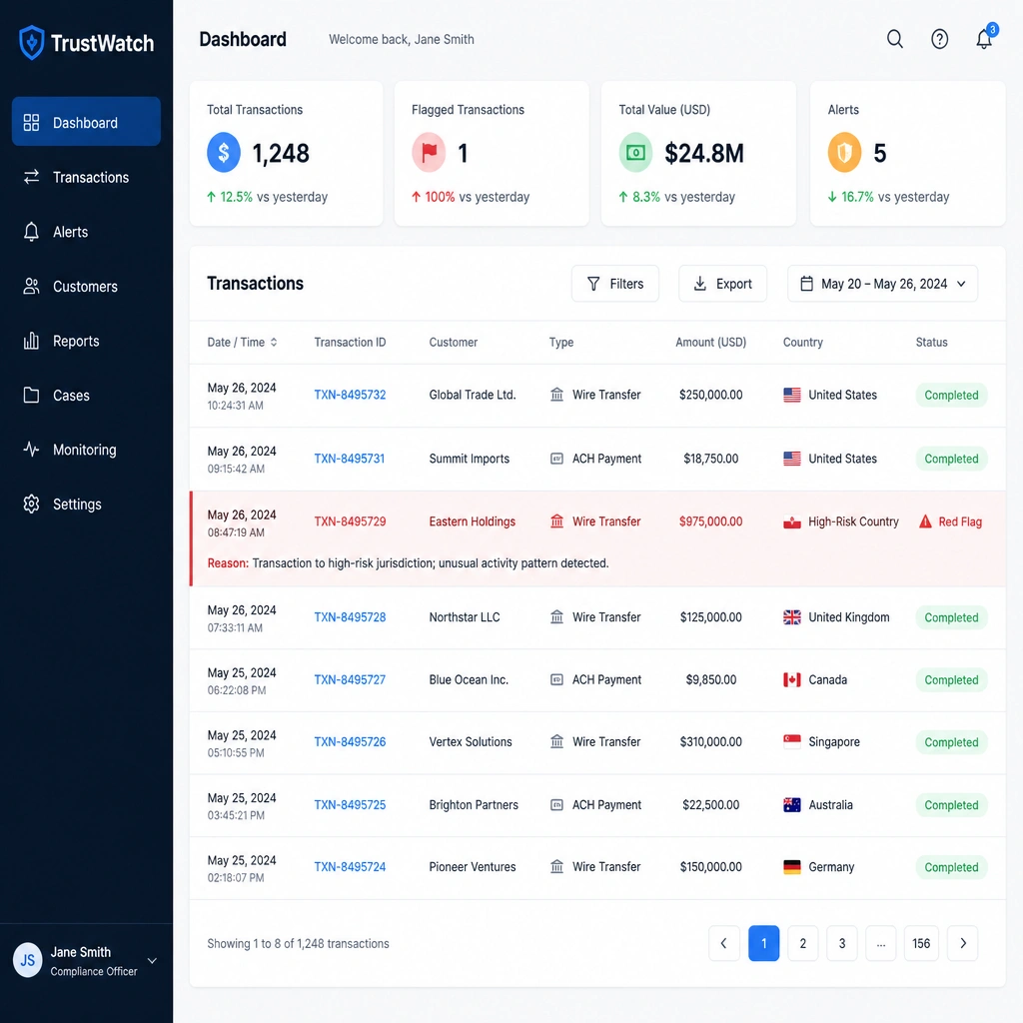Click the Date / Time sort arrows
Screen dimensions: 1023x1023
click(274, 342)
